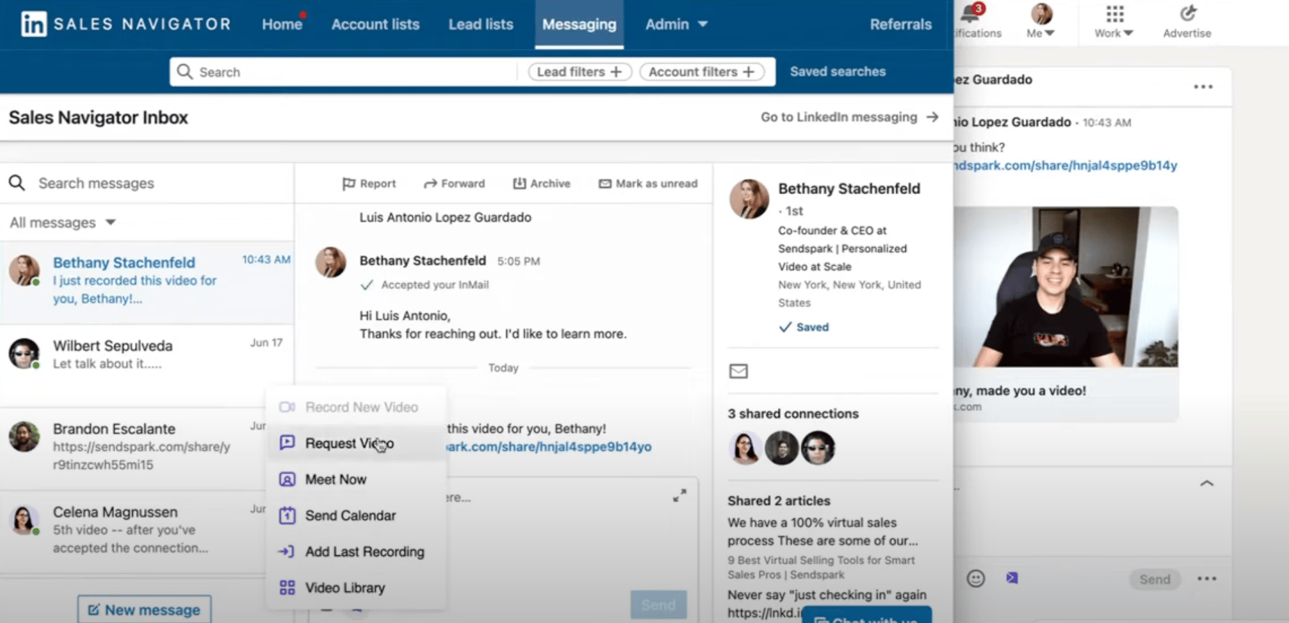Click the Send Calendar icon in menu
The width and height of the screenshot is (1289, 623).
287,515
